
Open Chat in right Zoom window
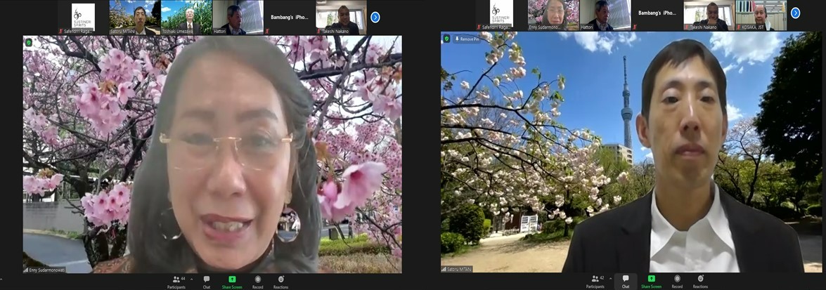tap(625, 282)
